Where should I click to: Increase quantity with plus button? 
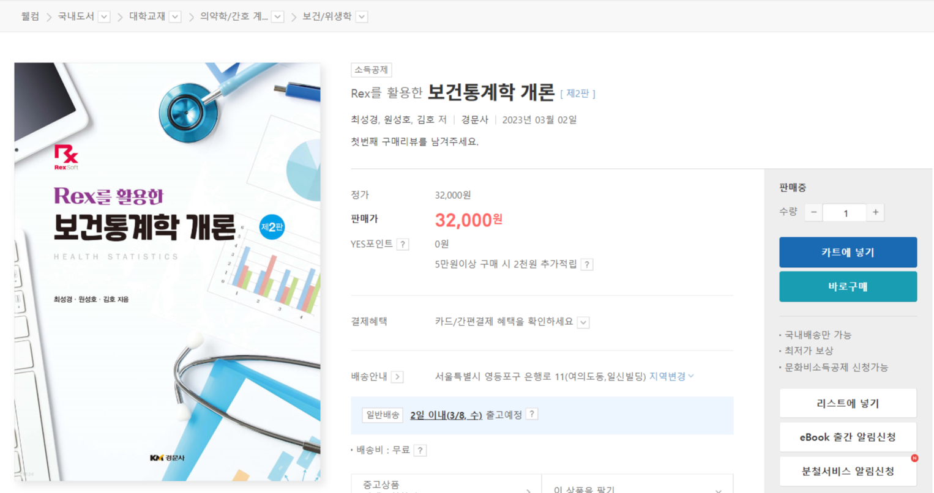click(x=876, y=212)
